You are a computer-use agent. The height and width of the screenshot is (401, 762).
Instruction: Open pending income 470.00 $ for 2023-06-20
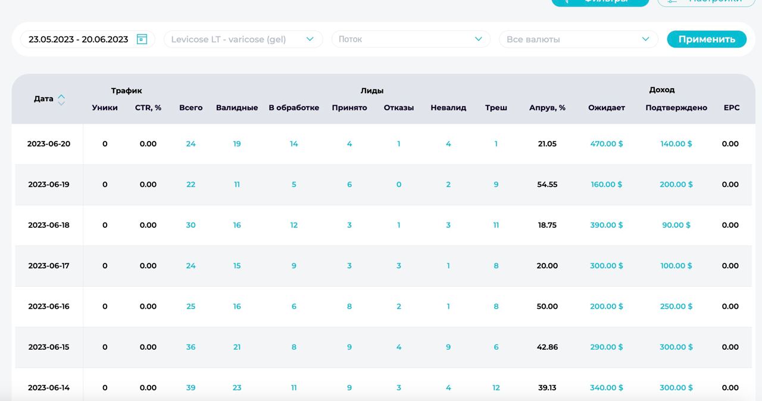[607, 144]
